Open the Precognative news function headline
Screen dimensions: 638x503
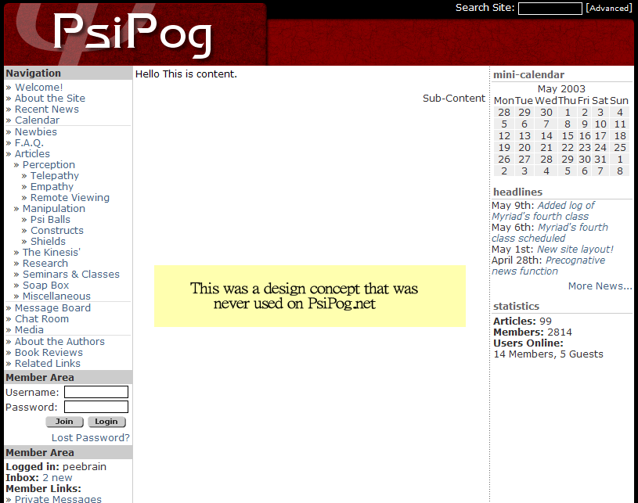point(548,266)
